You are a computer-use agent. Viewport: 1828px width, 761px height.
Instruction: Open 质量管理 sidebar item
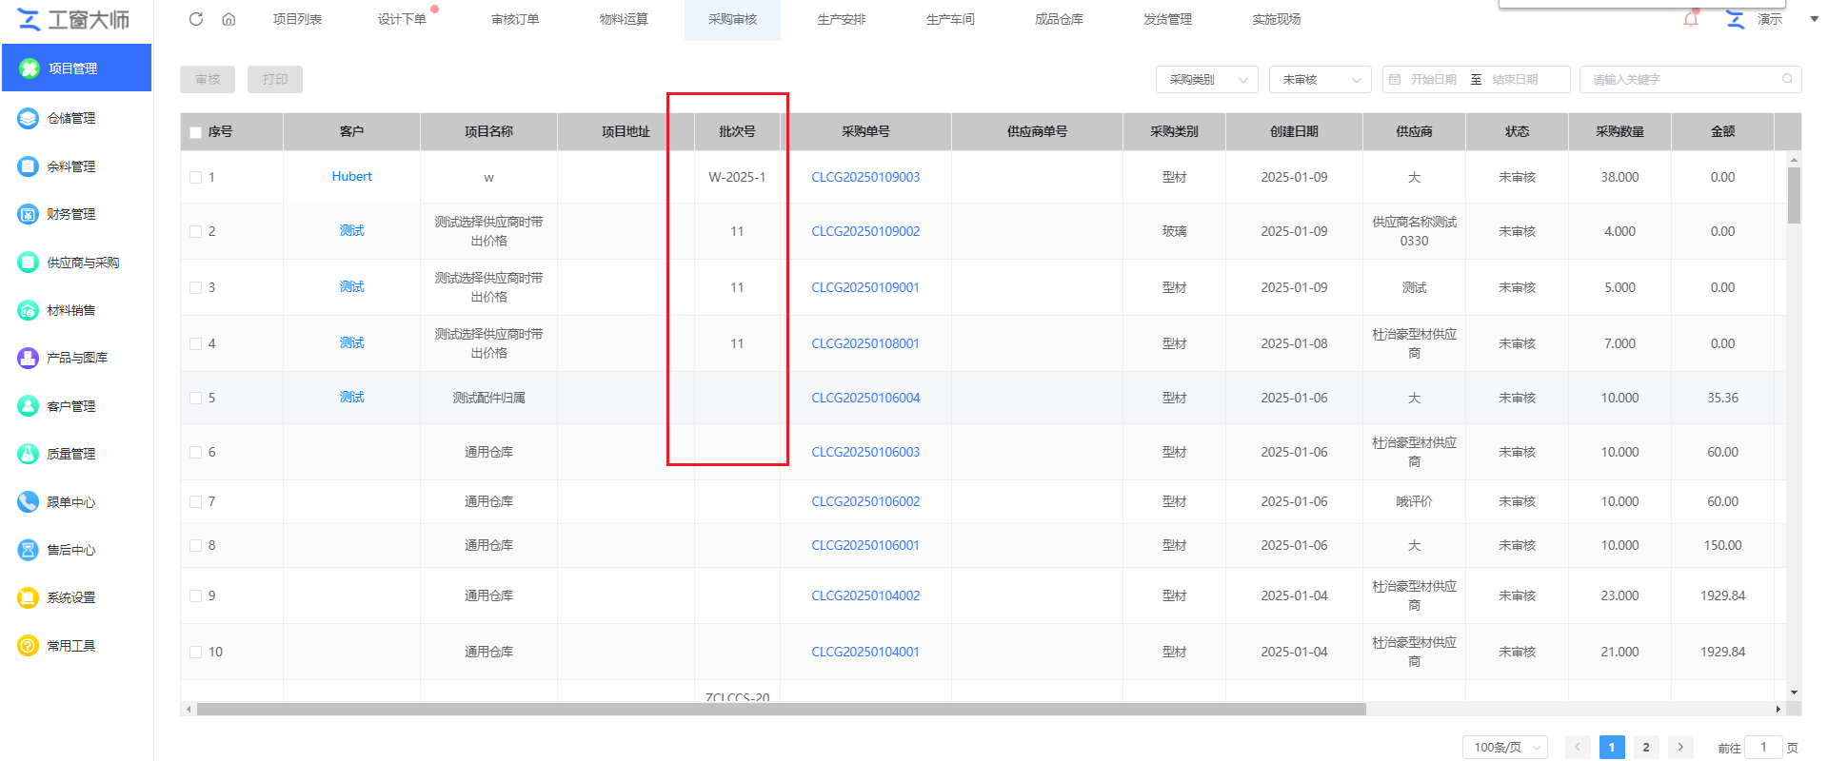(x=70, y=454)
